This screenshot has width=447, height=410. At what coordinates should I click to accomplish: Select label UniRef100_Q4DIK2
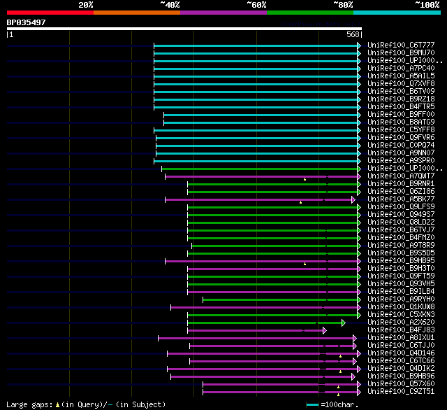click(401, 369)
